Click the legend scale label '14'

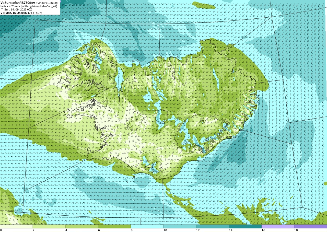[230, 230]
